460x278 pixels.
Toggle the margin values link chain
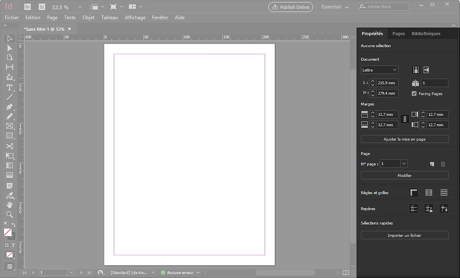coord(404,119)
